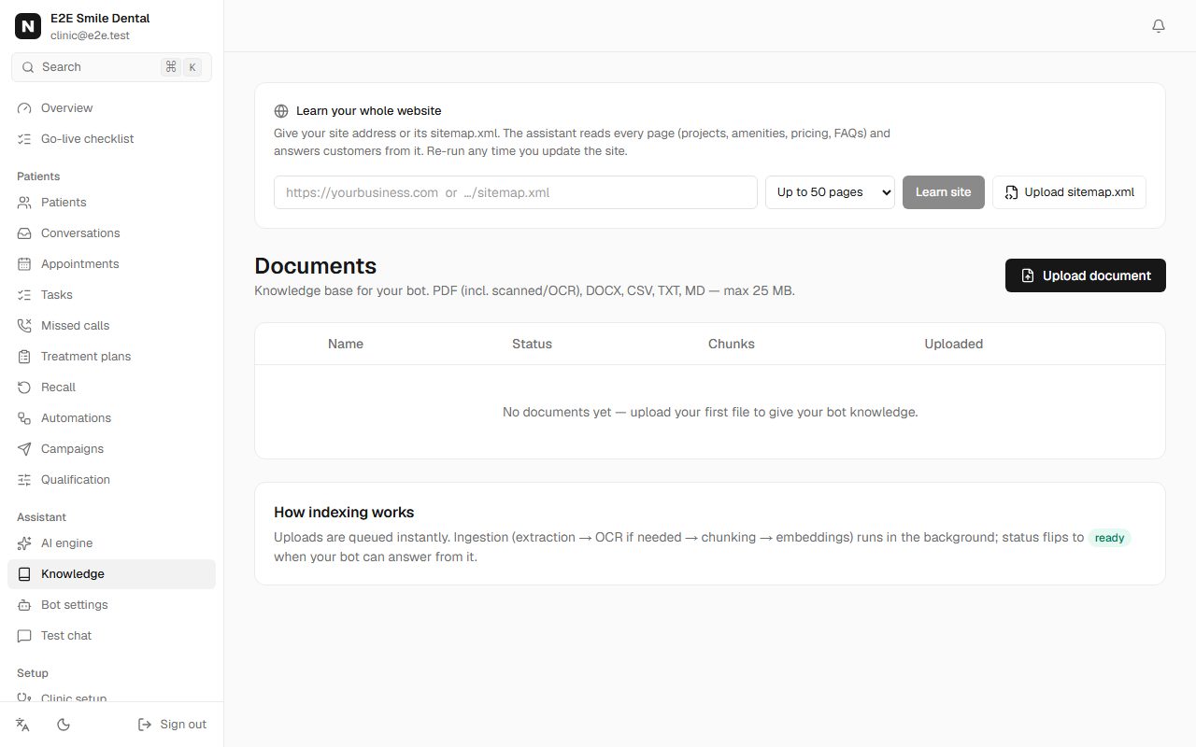
Task: Click Upload sitemap.xml button
Action: click(x=1069, y=192)
